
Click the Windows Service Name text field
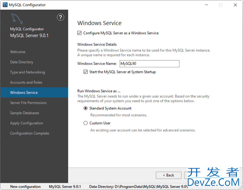pyautogui.click(x=150, y=64)
